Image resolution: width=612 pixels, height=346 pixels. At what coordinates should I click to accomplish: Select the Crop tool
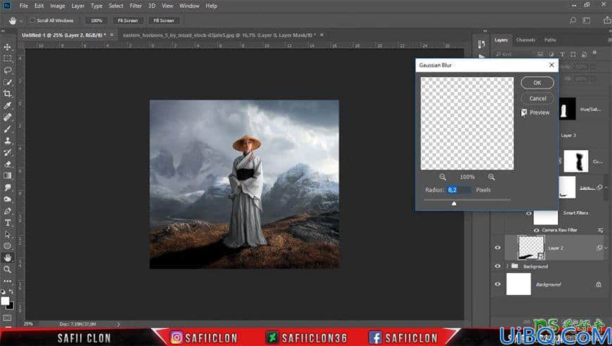(8, 94)
